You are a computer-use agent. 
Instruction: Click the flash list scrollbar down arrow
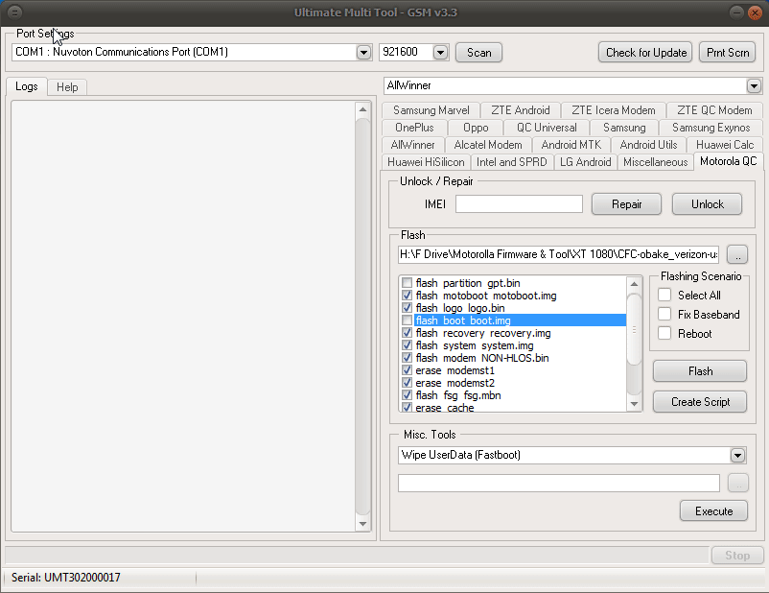click(x=634, y=404)
